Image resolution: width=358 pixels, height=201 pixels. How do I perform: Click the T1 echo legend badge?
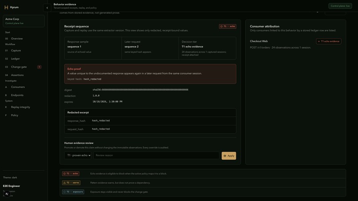[71, 173]
